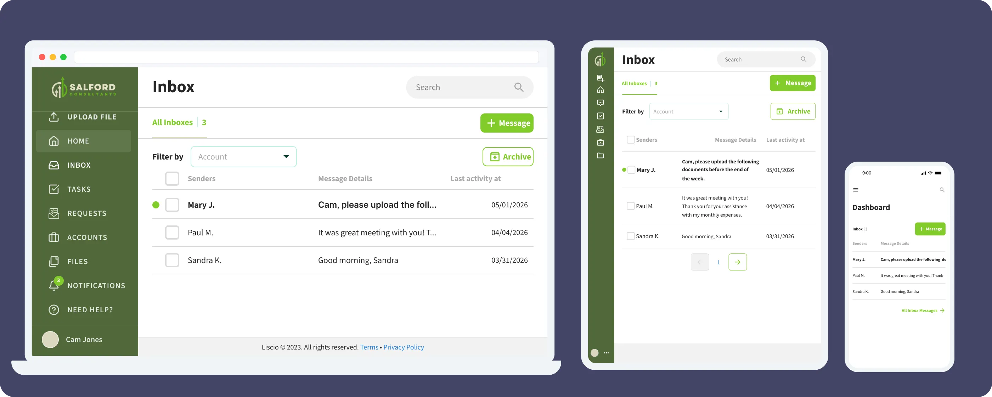The image size is (992, 397).
Task: Click tablet sidebar home icon
Action: (601, 90)
